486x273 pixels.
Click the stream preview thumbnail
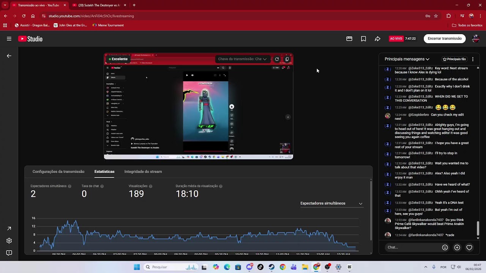tap(199, 106)
